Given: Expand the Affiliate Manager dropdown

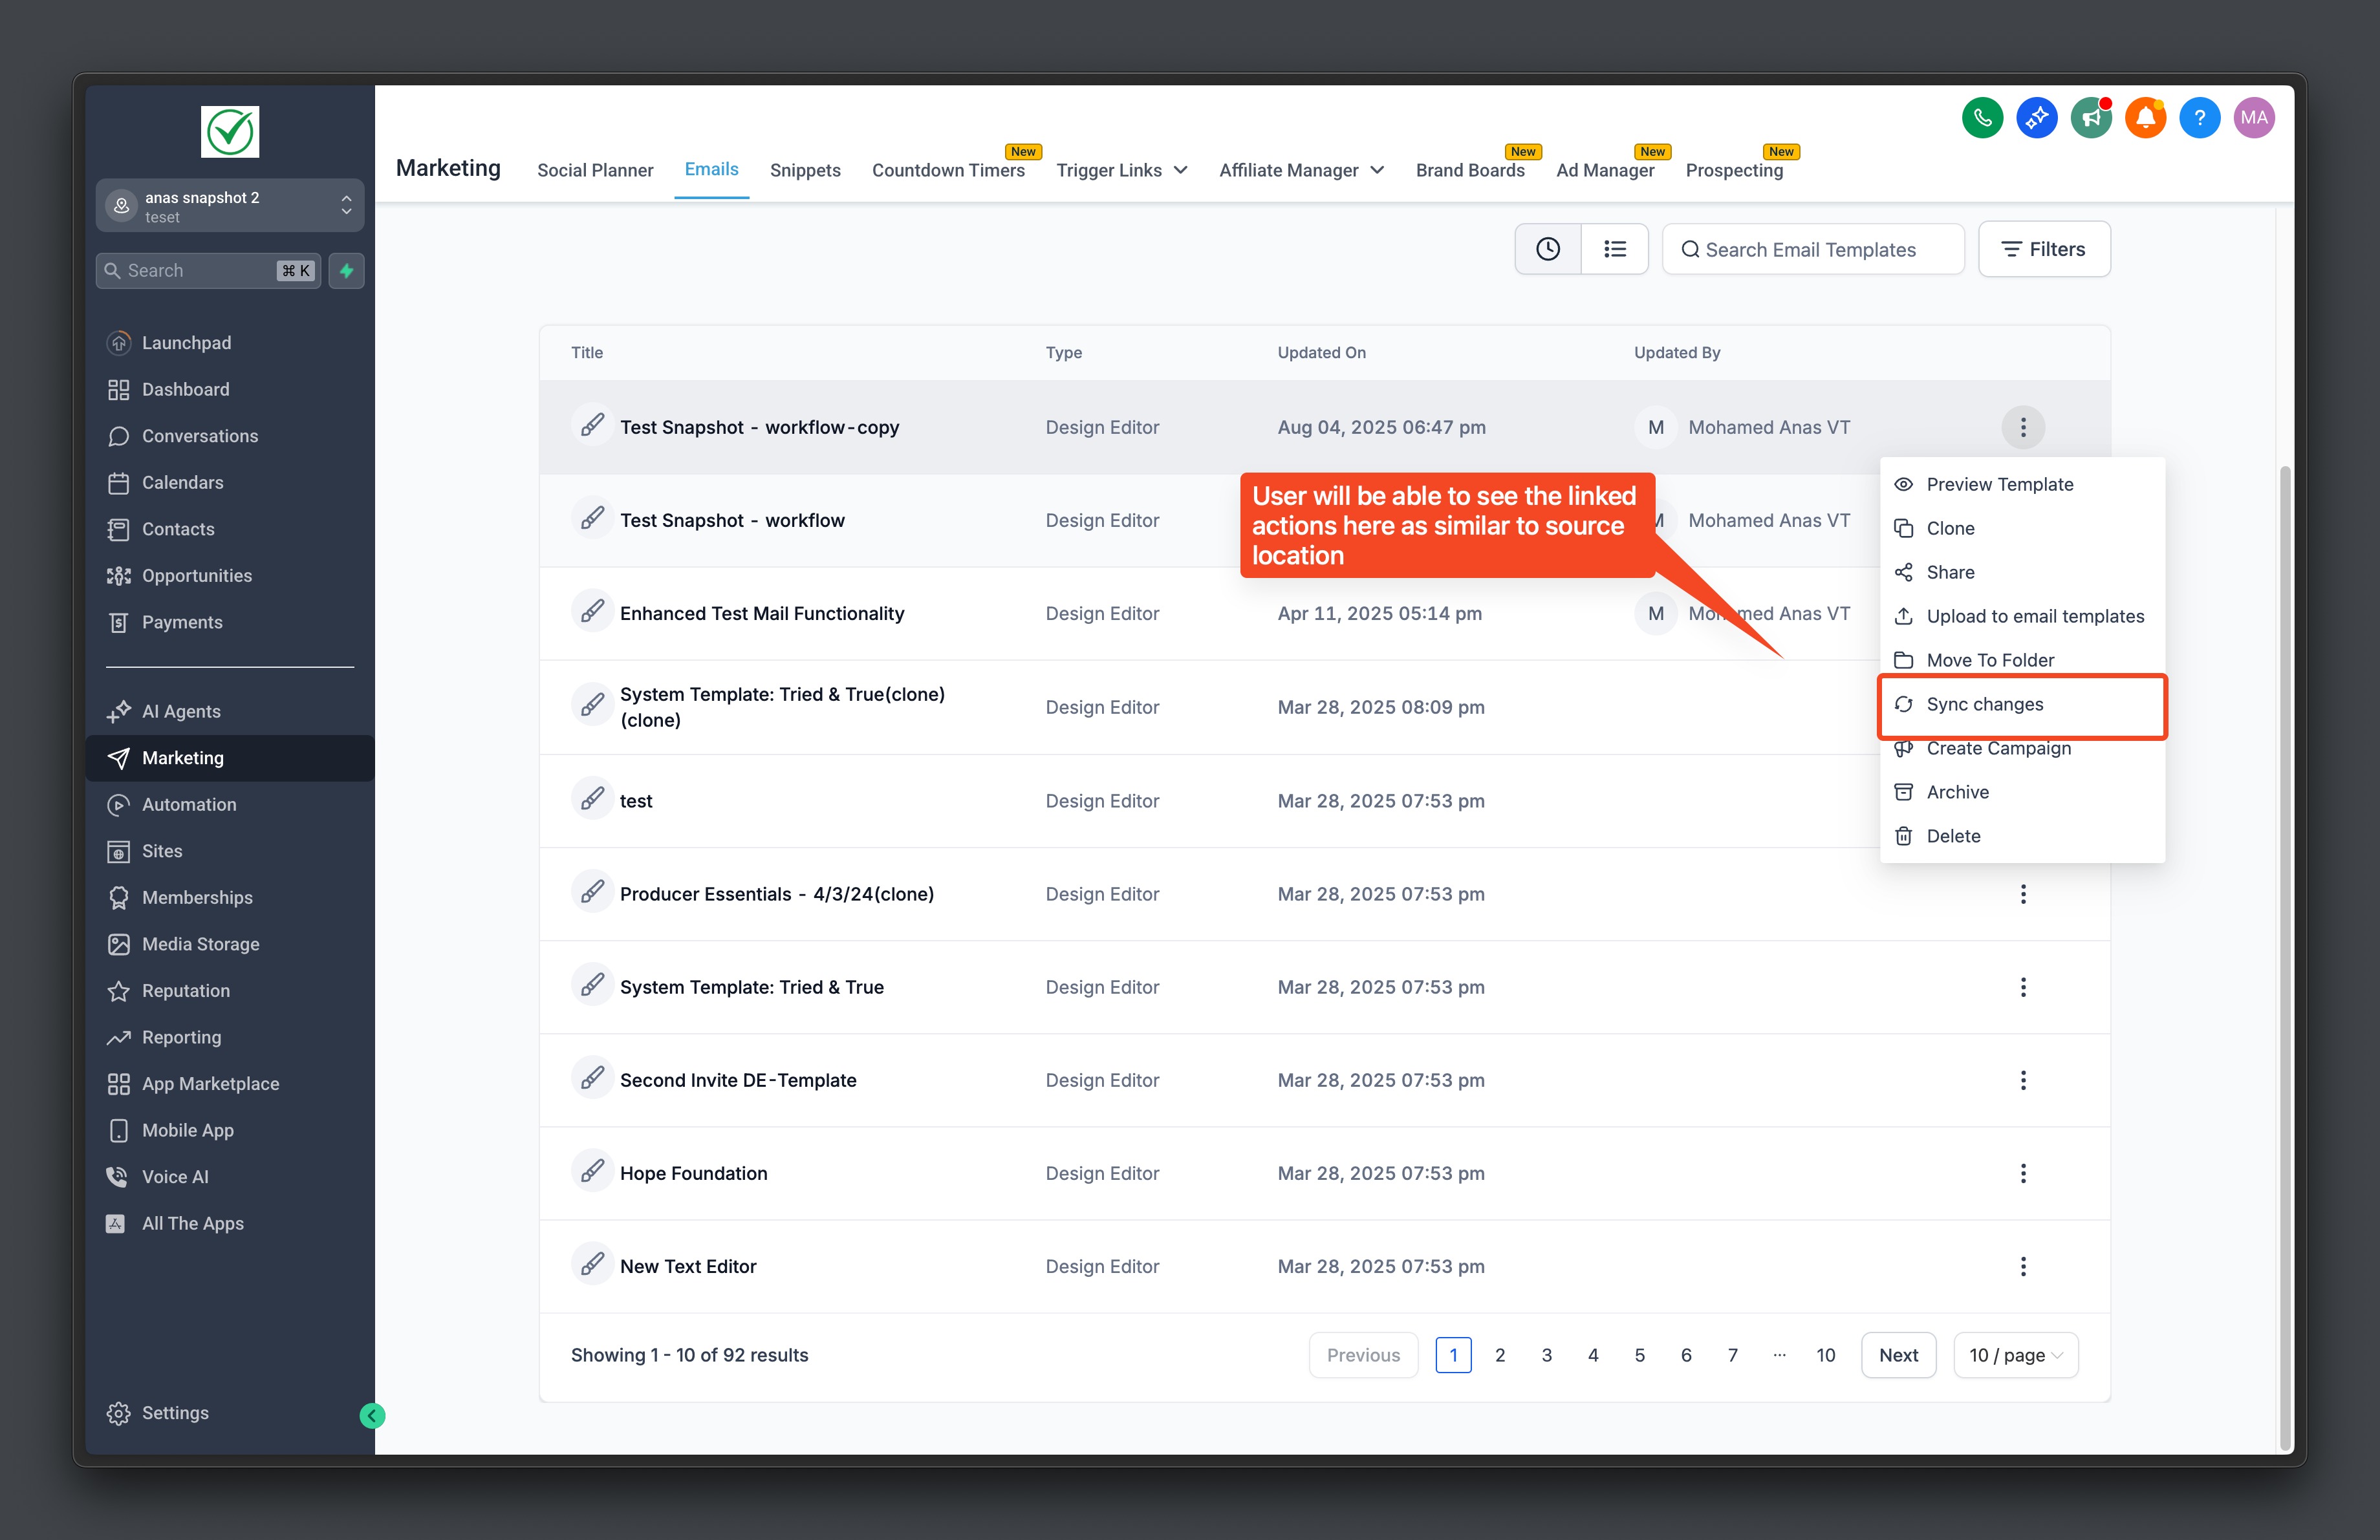Looking at the screenshot, I should tap(1301, 171).
